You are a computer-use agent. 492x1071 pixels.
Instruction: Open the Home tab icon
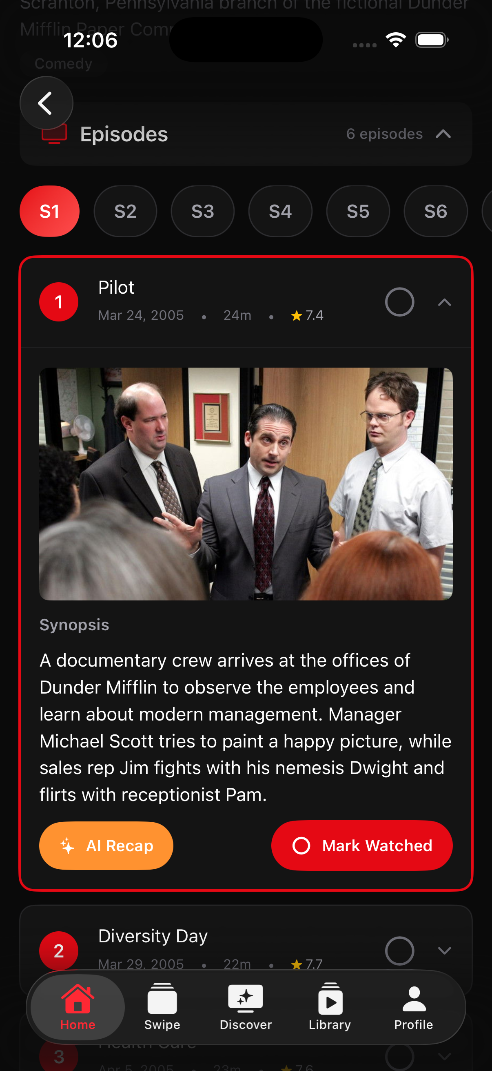pos(78,998)
